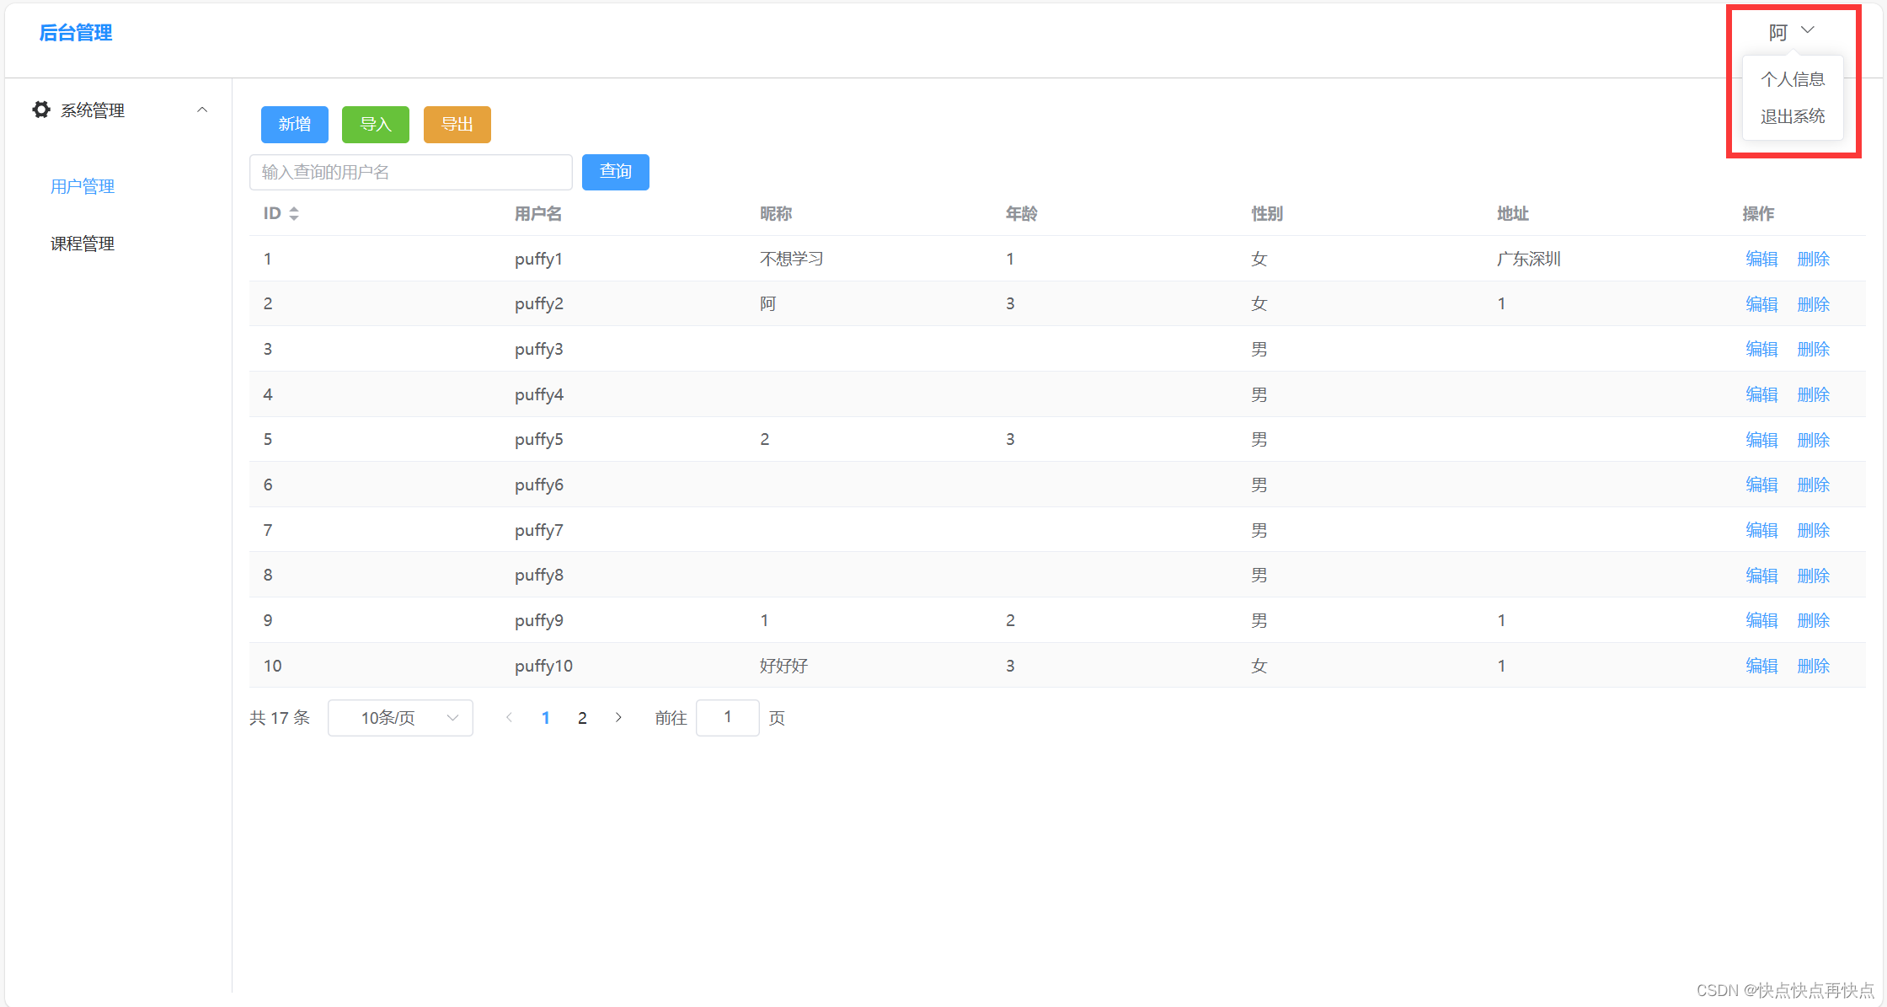The width and height of the screenshot is (1887, 1007).
Task: Select the puffy9 username cell
Action: tap(539, 620)
